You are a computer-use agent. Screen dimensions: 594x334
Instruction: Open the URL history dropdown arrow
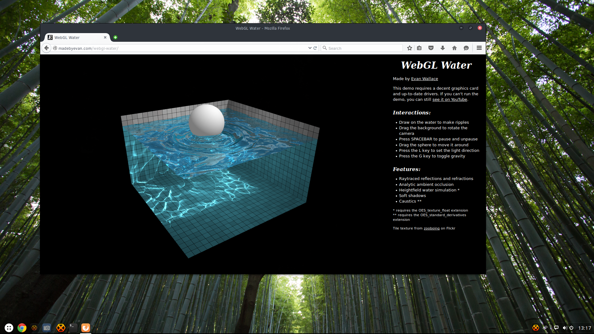coord(310,48)
